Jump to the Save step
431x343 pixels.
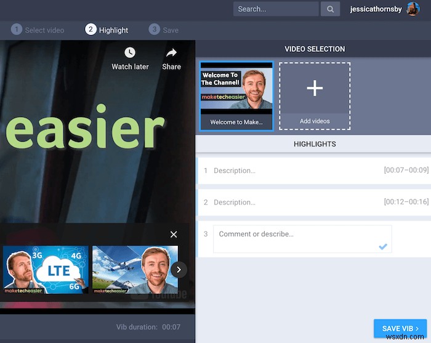164,30
